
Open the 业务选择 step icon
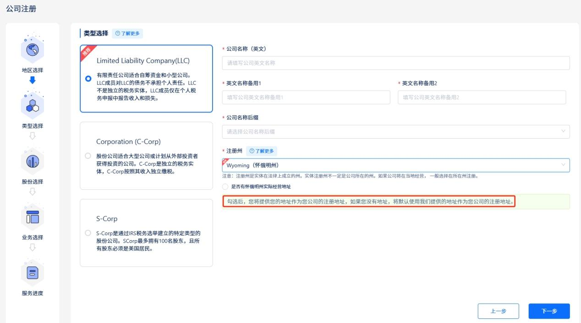[32, 217]
